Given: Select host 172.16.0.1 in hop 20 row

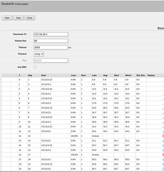Looking at the screenshot, I should (46, 169).
